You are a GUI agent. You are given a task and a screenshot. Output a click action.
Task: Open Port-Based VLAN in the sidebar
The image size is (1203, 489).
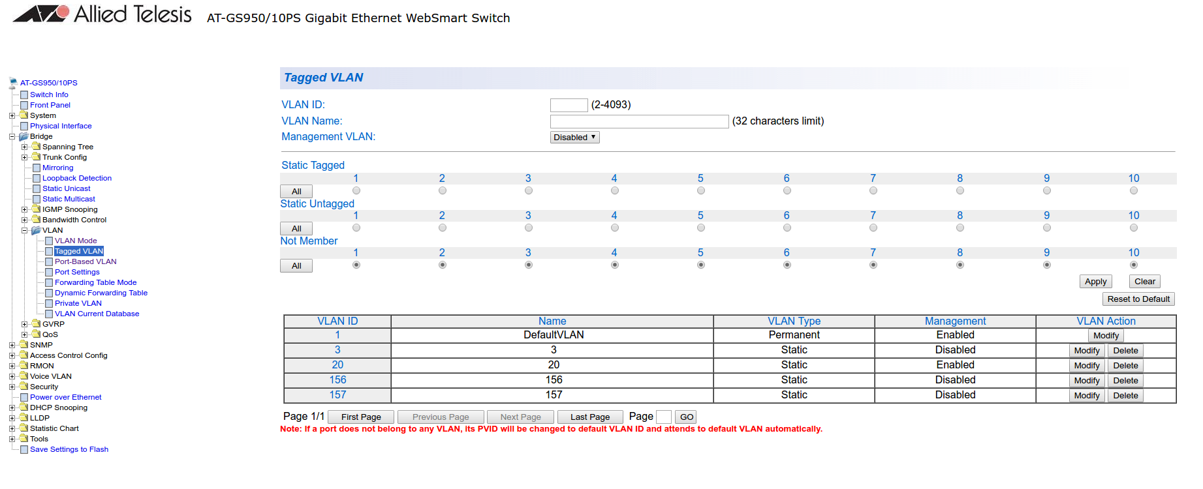pos(86,261)
